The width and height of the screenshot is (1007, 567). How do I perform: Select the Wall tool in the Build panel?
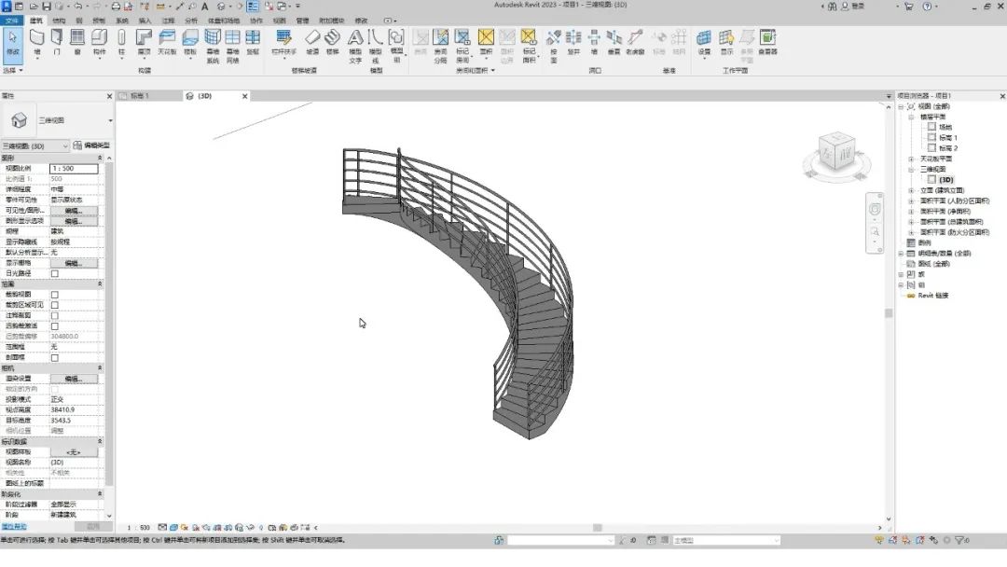pyautogui.click(x=36, y=42)
